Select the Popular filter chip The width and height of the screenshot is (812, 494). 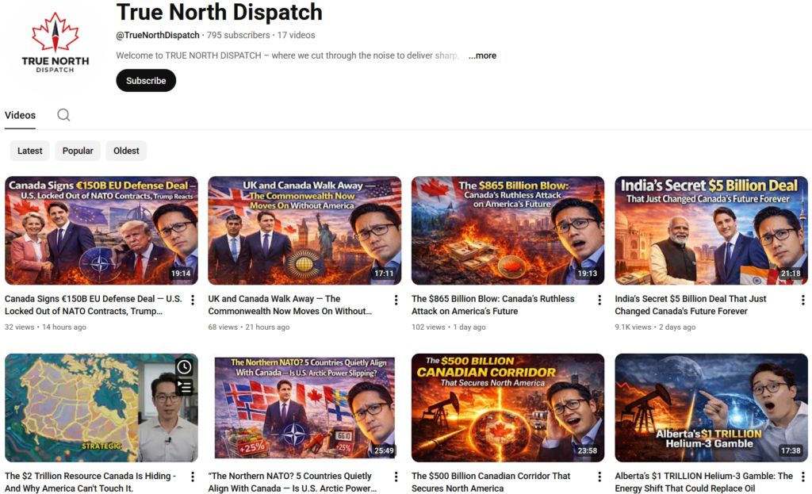(78, 151)
